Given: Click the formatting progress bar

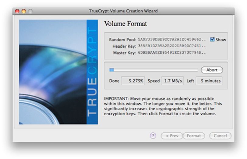Looking at the screenshot, I should [153, 70].
